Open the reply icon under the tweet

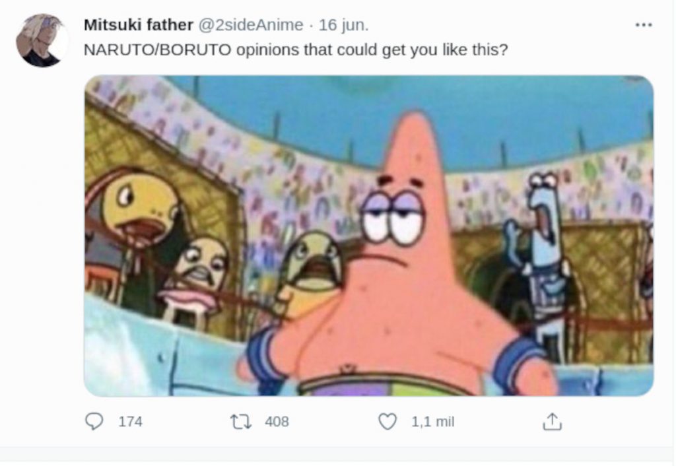94,421
